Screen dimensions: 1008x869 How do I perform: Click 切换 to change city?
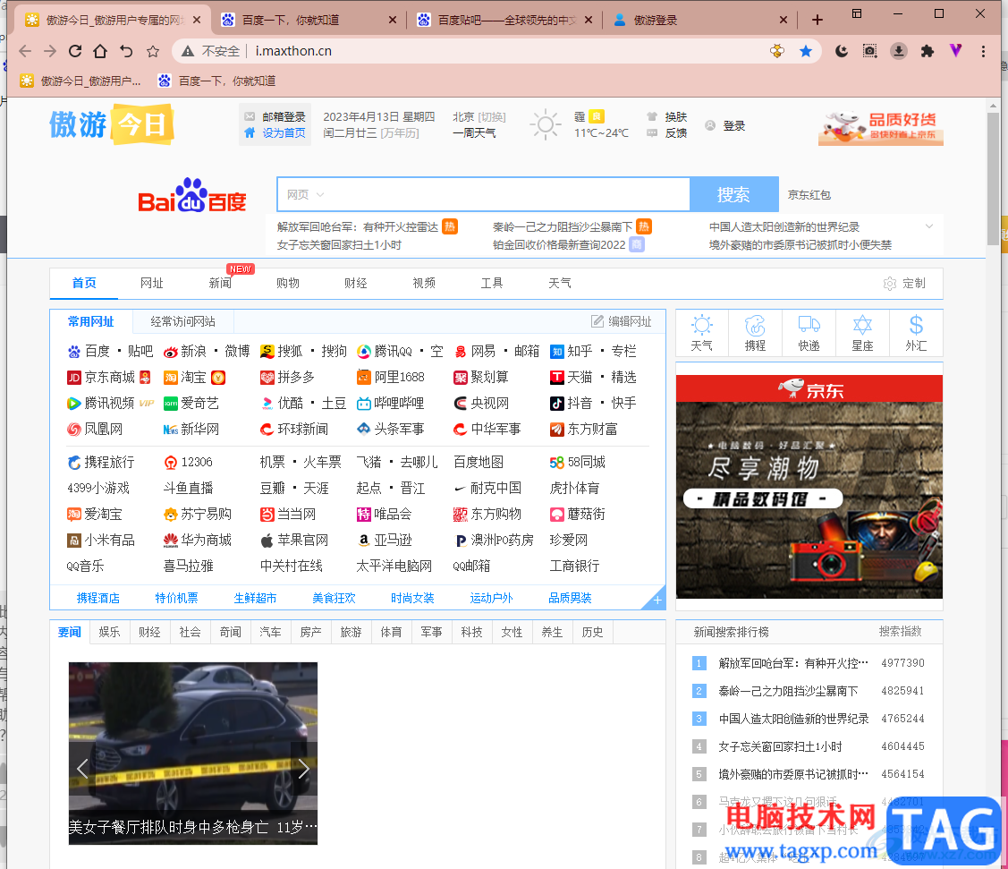[x=492, y=117]
